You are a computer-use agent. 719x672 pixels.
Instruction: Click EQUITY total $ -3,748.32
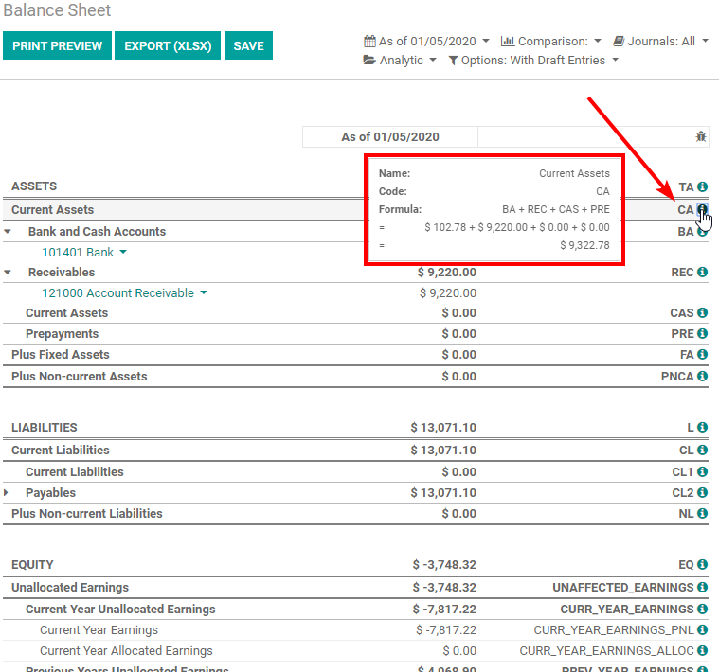[444, 565]
